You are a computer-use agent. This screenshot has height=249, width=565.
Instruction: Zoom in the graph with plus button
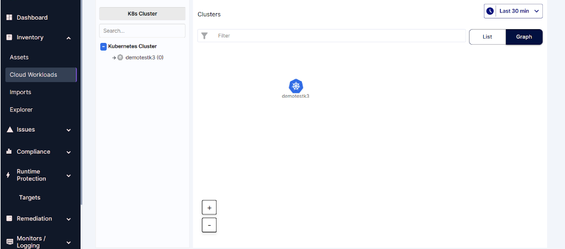pos(209,208)
